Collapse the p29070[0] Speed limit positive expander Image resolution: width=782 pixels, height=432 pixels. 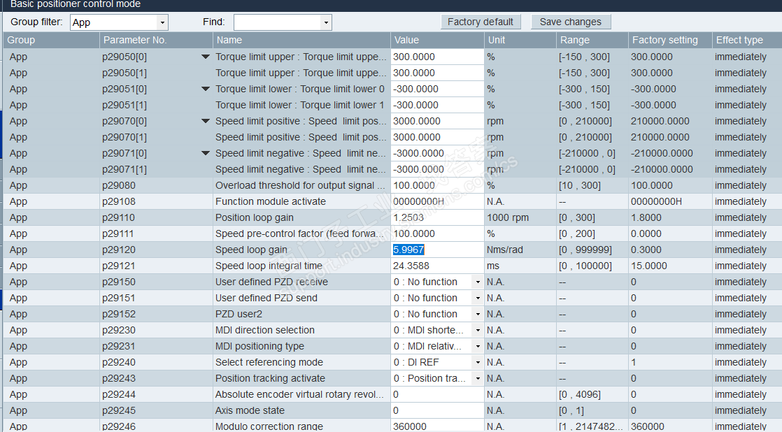tap(206, 121)
